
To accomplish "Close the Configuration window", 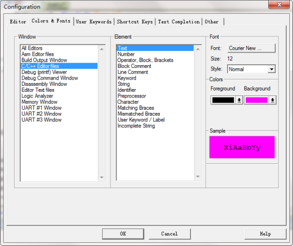I will pyautogui.click(x=279, y=4).
